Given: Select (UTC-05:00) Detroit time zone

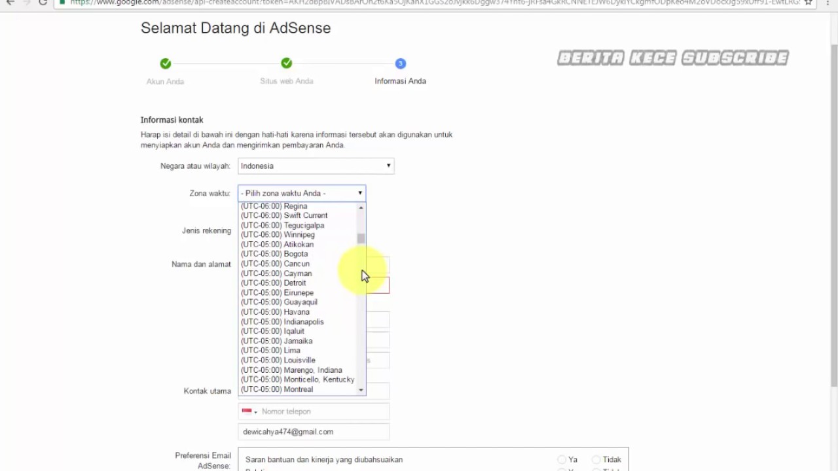Looking at the screenshot, I should point(297,283).
